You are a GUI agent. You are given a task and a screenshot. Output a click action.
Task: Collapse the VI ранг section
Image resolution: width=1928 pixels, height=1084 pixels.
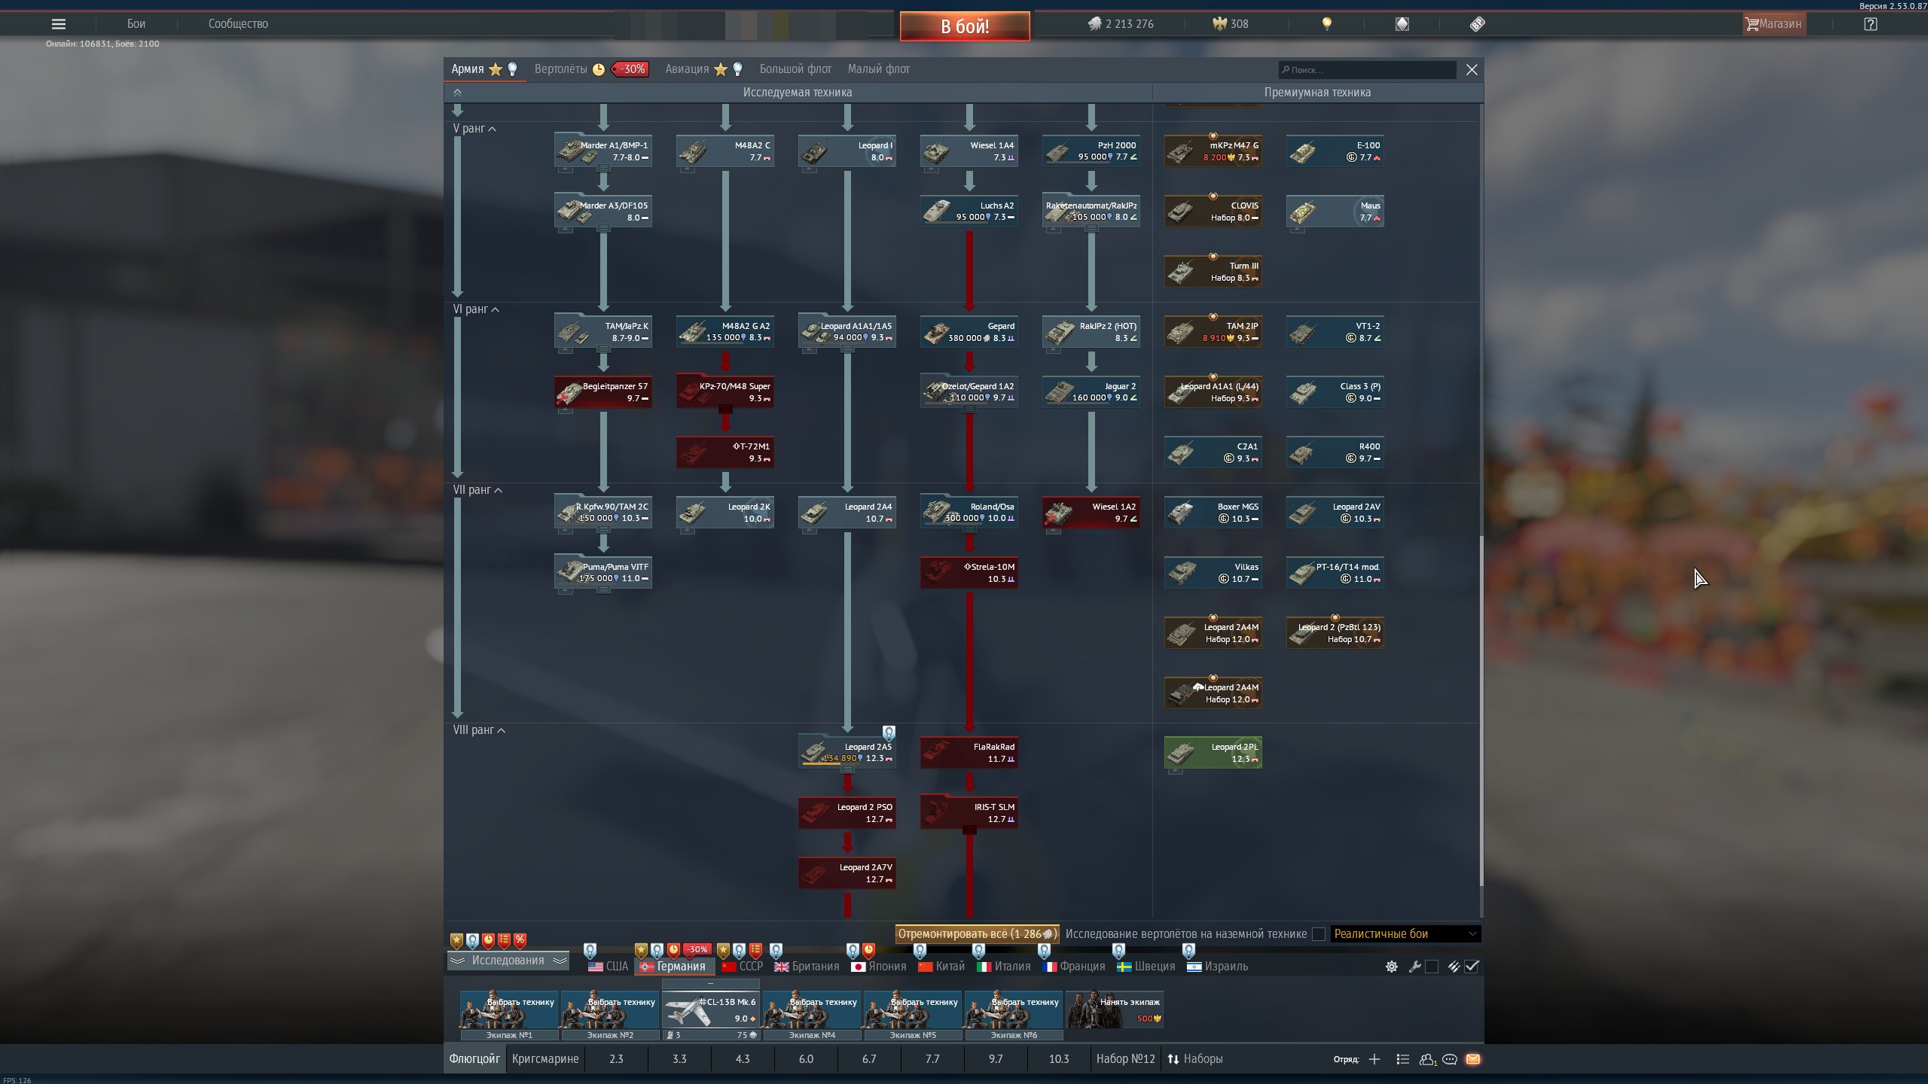476,309
